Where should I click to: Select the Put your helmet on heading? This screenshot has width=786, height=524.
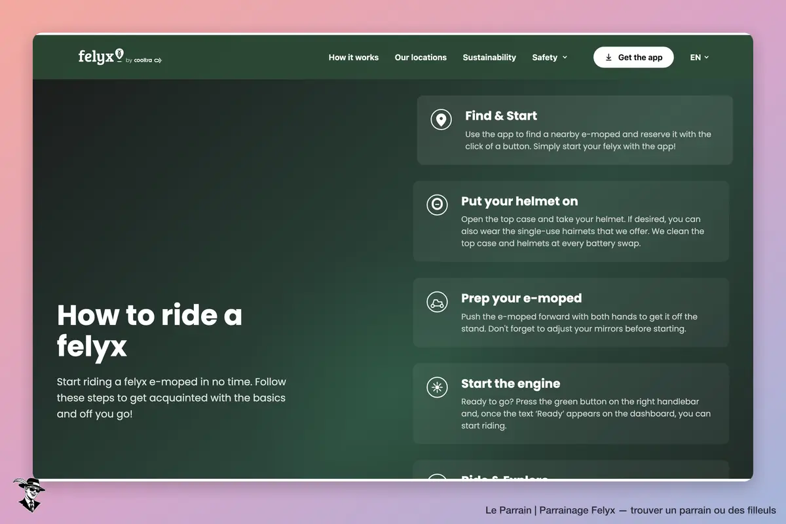pyautogui.click(x=519, y=201)
